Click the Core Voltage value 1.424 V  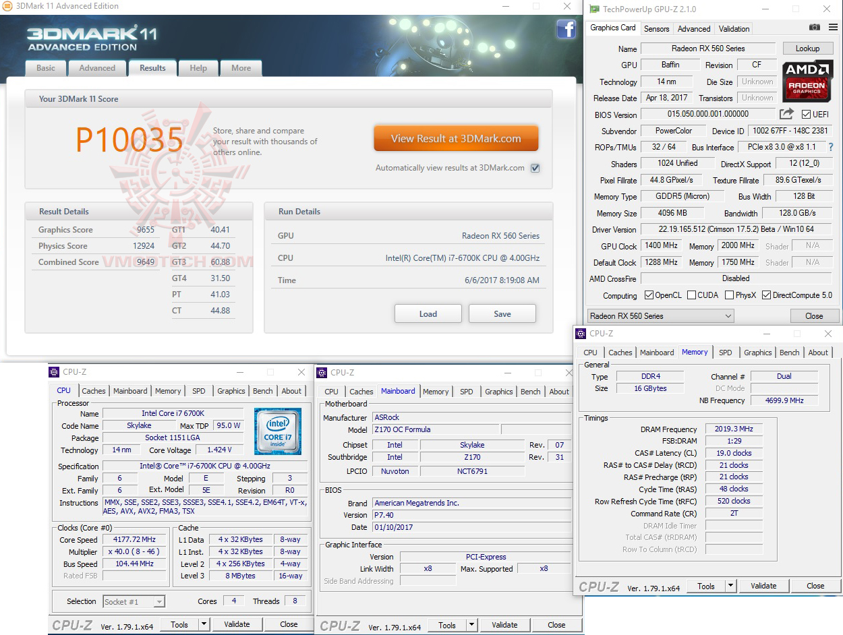point(219,450)
